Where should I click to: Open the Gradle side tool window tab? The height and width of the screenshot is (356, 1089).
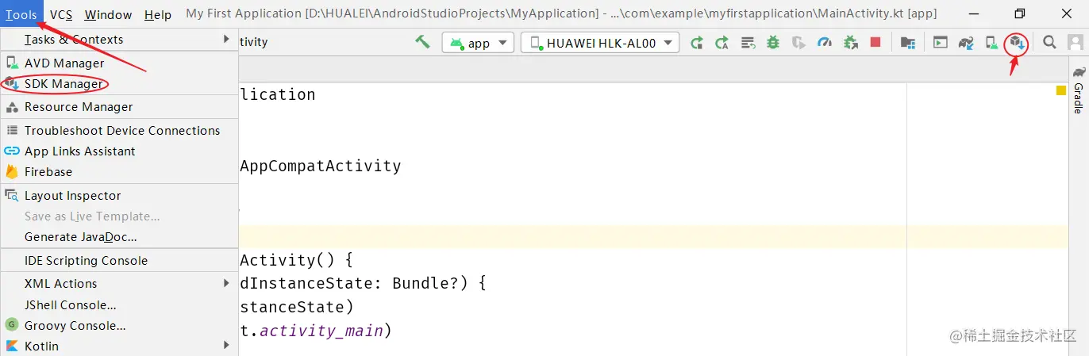[x=1079, y=90]
